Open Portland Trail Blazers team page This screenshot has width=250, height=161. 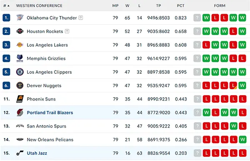tap(50, 113)
